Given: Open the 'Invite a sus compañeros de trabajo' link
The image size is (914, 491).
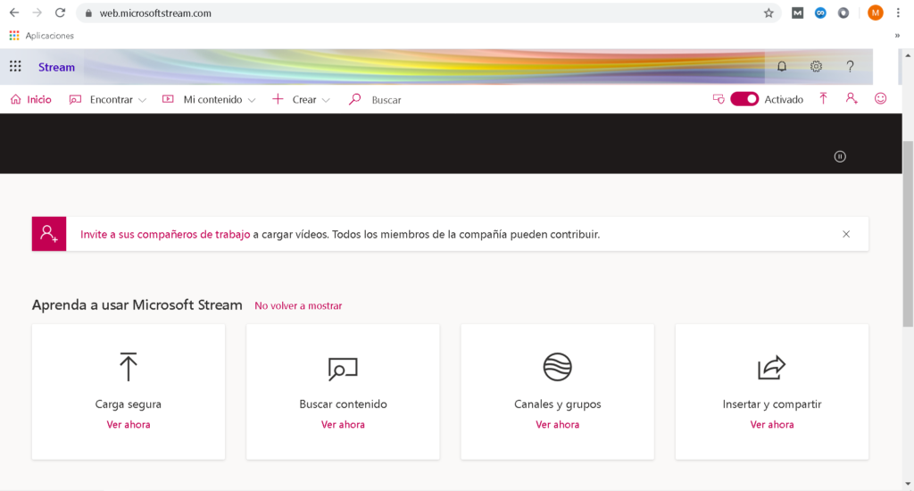Looking at the screenshot, I should tap(165, 235).
